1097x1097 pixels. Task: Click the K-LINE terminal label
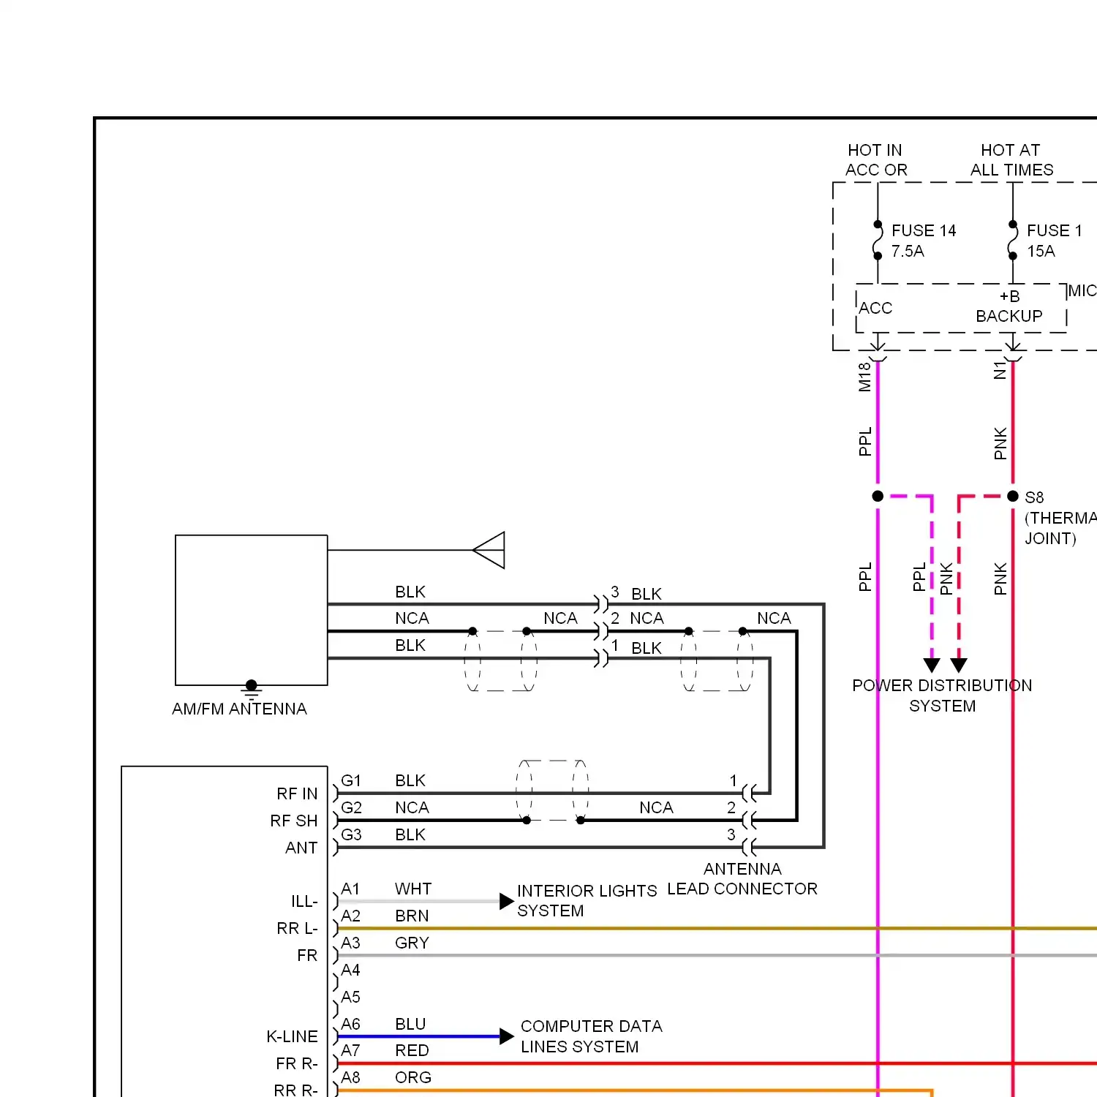[292, 1036]
